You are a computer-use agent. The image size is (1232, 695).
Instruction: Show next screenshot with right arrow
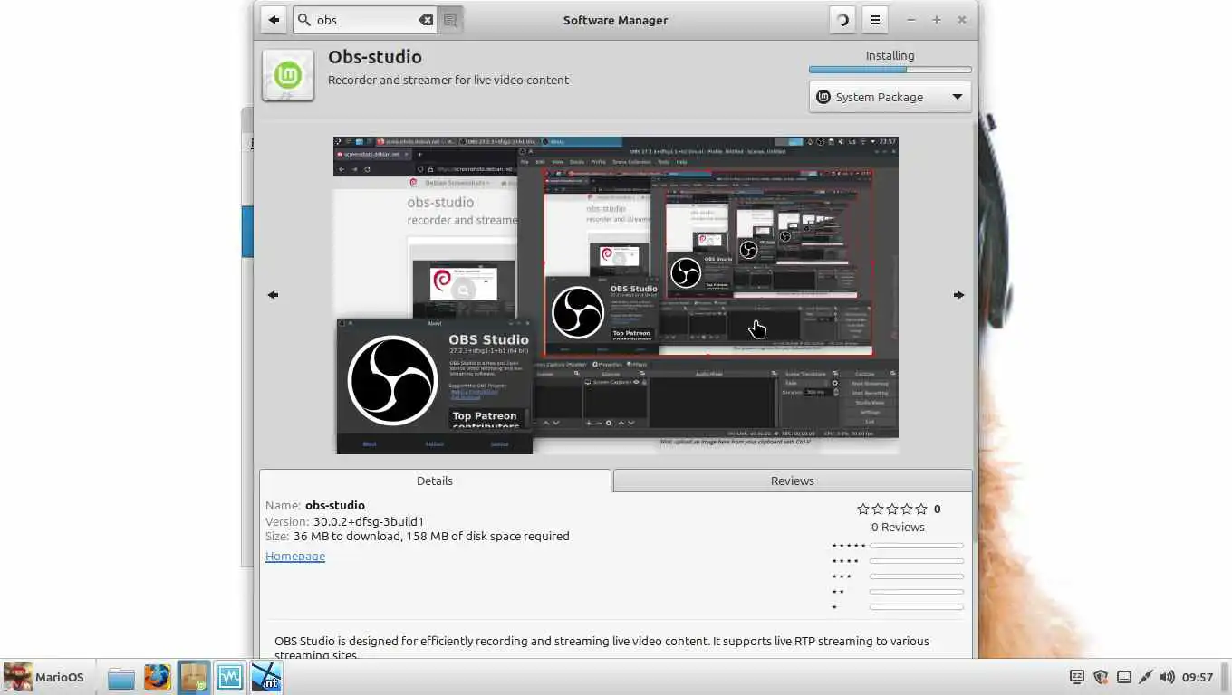pos(959,295)
